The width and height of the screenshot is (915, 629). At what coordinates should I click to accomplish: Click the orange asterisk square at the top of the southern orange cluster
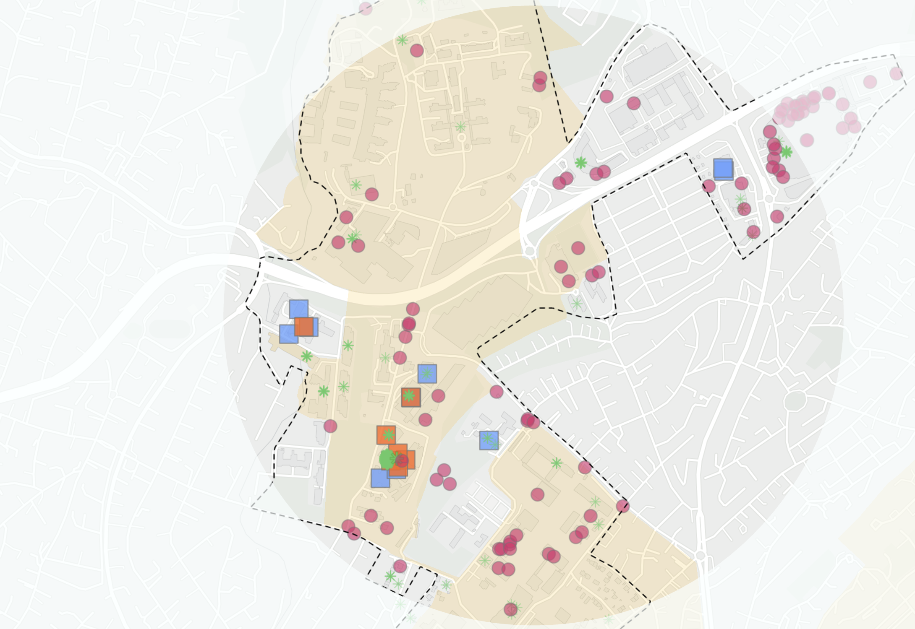pos(386,435)
